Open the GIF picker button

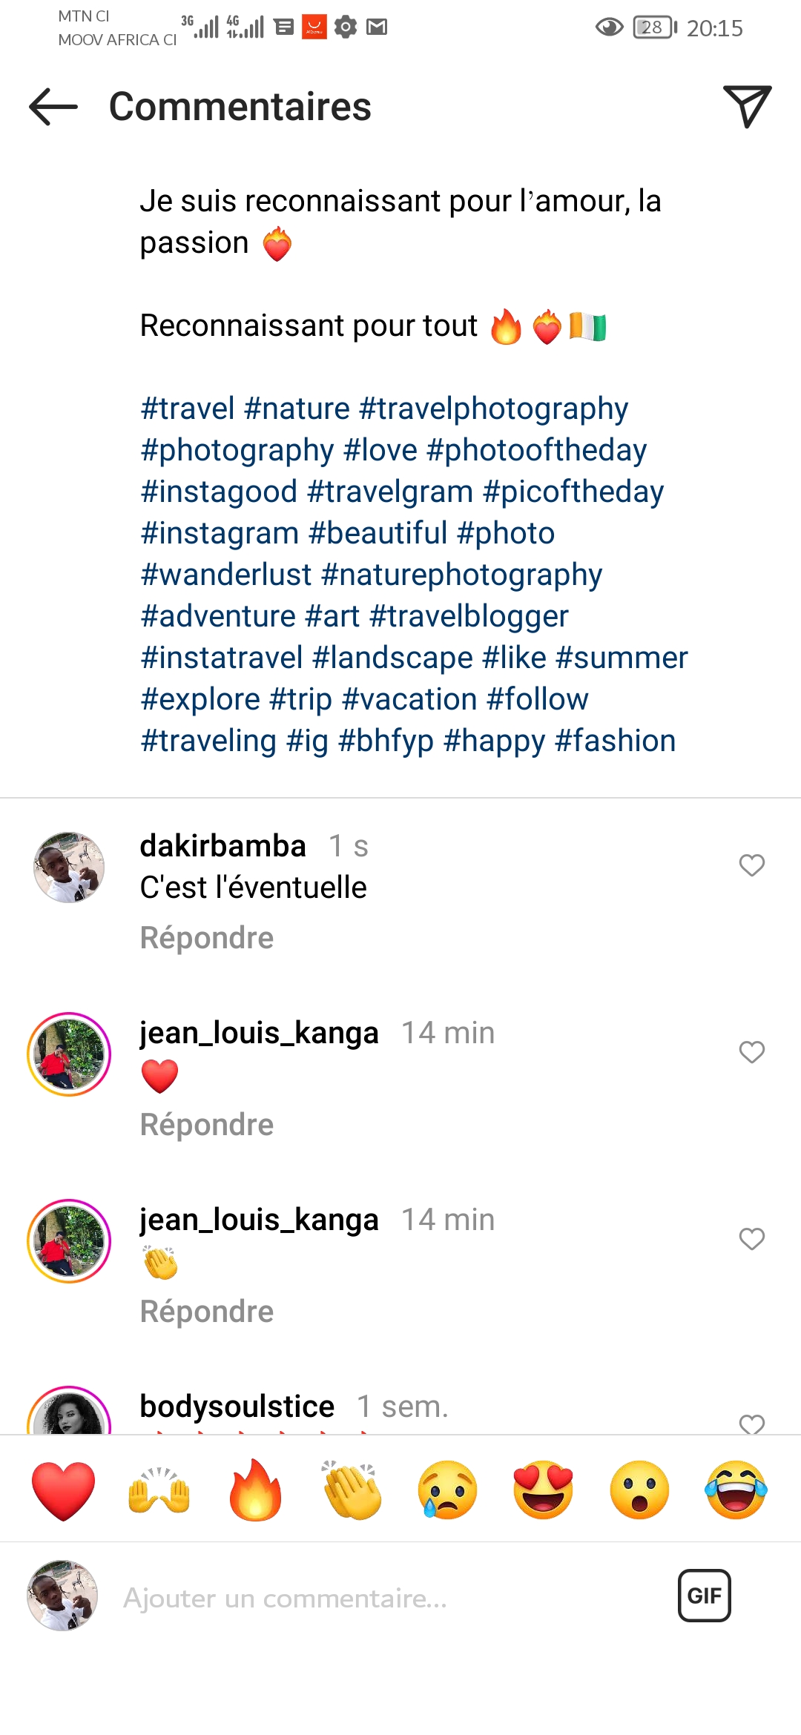click(x=704, y=1596)
